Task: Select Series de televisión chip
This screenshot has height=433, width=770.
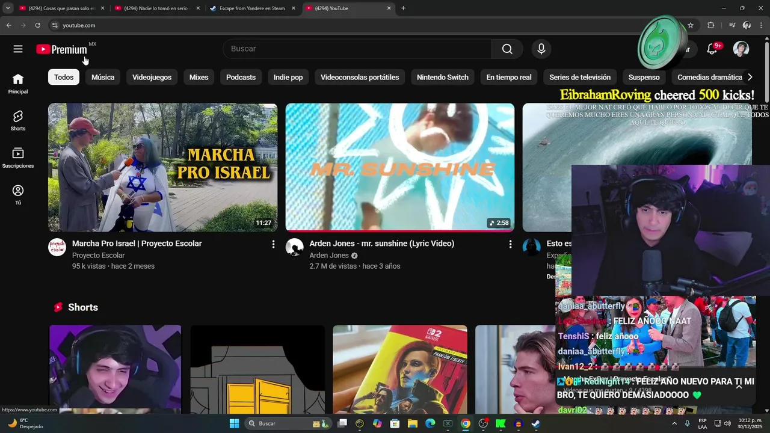Action: pos(580,77)
